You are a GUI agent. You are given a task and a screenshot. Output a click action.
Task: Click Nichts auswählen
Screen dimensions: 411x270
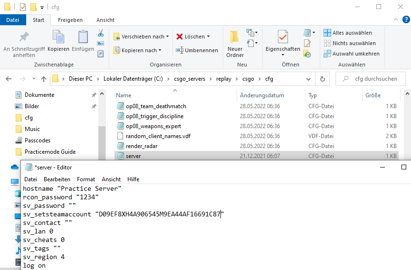click(350, 43)
